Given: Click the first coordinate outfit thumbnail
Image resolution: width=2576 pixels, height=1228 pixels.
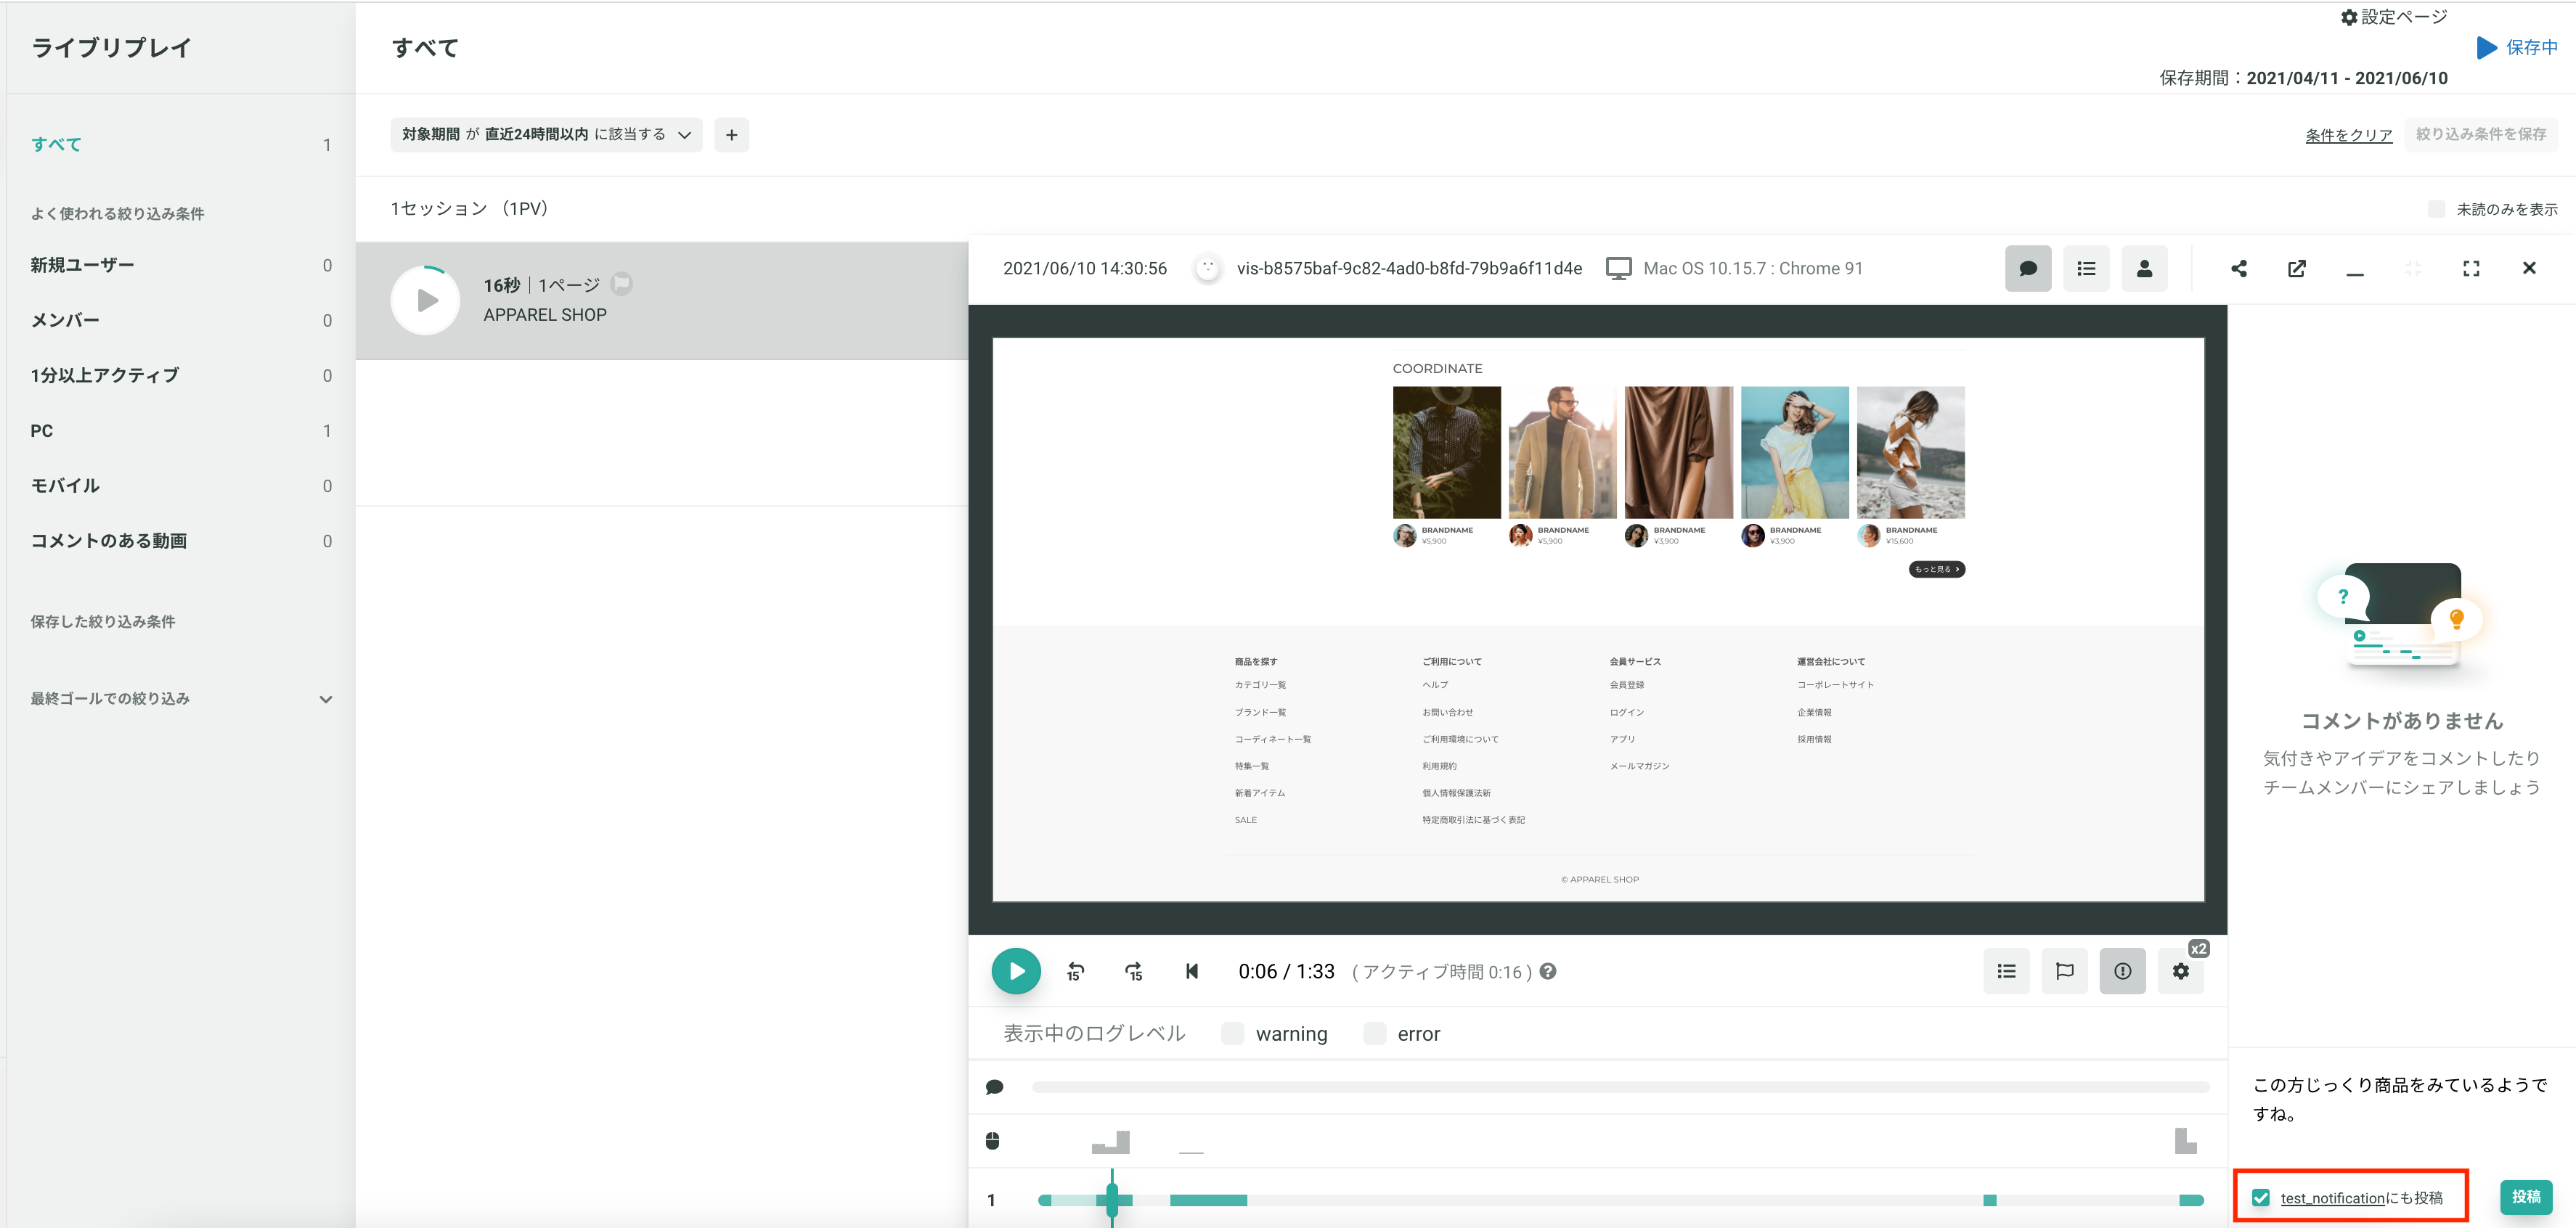Looking at the screenshot, I should point(1446,452).
